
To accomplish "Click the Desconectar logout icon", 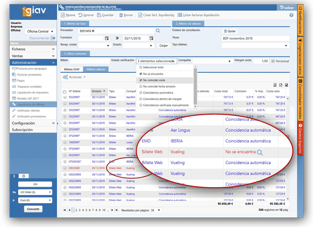I will tap(53, 38).
